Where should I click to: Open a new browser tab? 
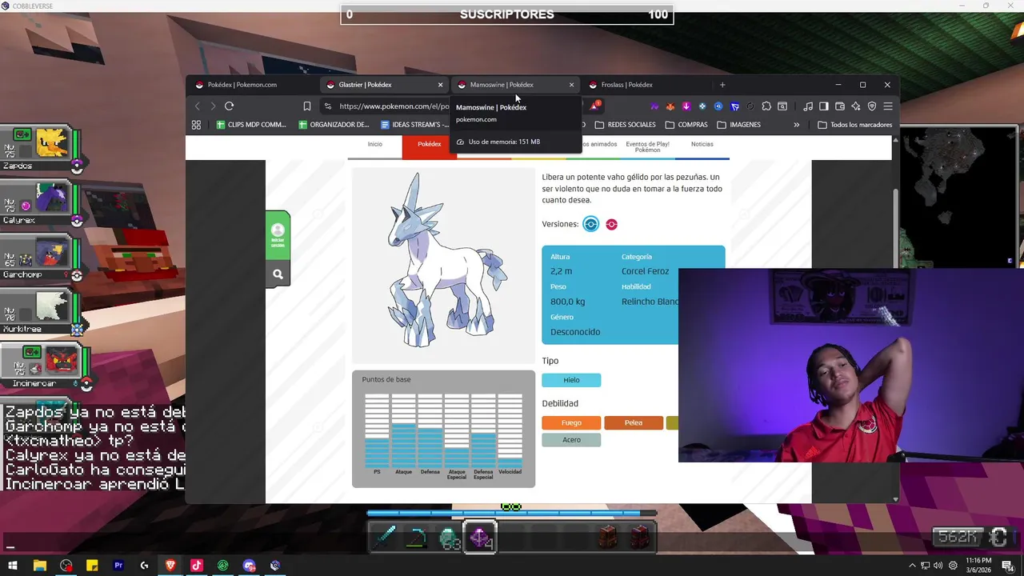[722, 85]
